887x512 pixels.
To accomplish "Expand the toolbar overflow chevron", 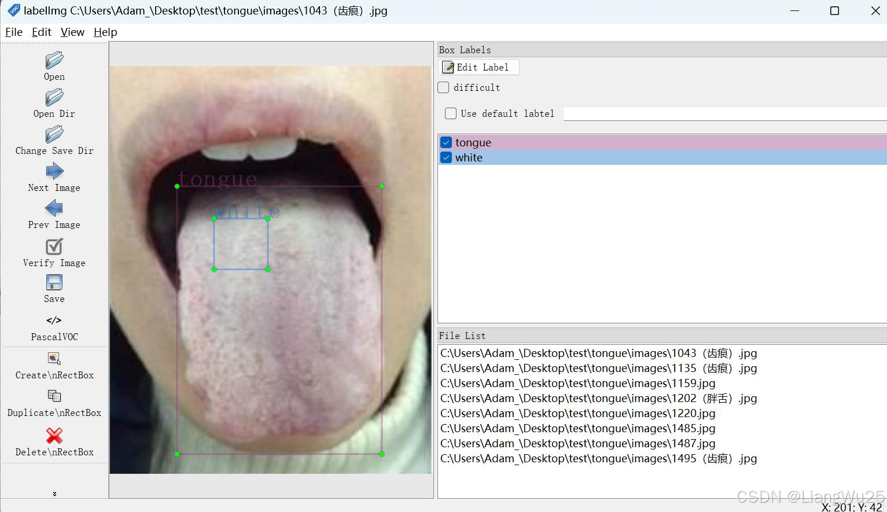I will pos(54,493).
